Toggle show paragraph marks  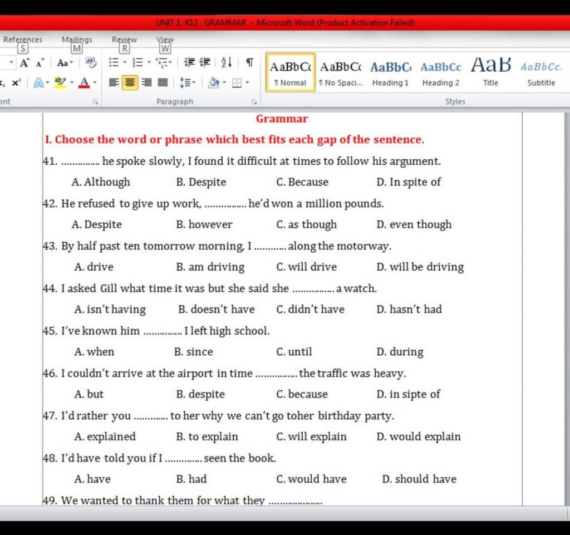coord(249,62)
